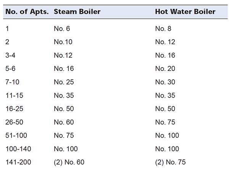Click hot water 'No. 30' cell
The height and width of the screenshot is (170, 229).
pos(165,82)
